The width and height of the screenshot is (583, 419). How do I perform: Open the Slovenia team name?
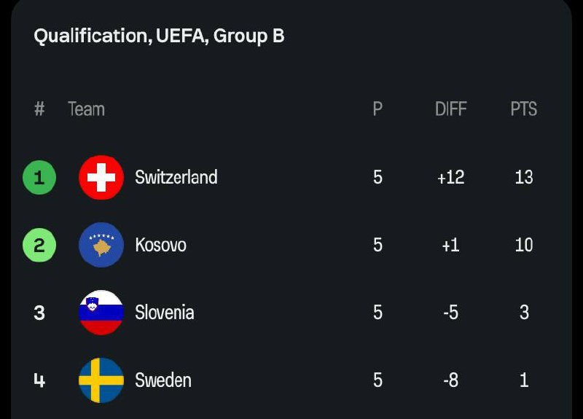pyautogui.click(x=165, y=313)
